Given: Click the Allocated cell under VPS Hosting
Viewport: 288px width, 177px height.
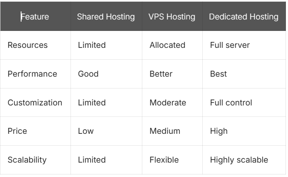Looking at the screenshot, I should [167, 45].
